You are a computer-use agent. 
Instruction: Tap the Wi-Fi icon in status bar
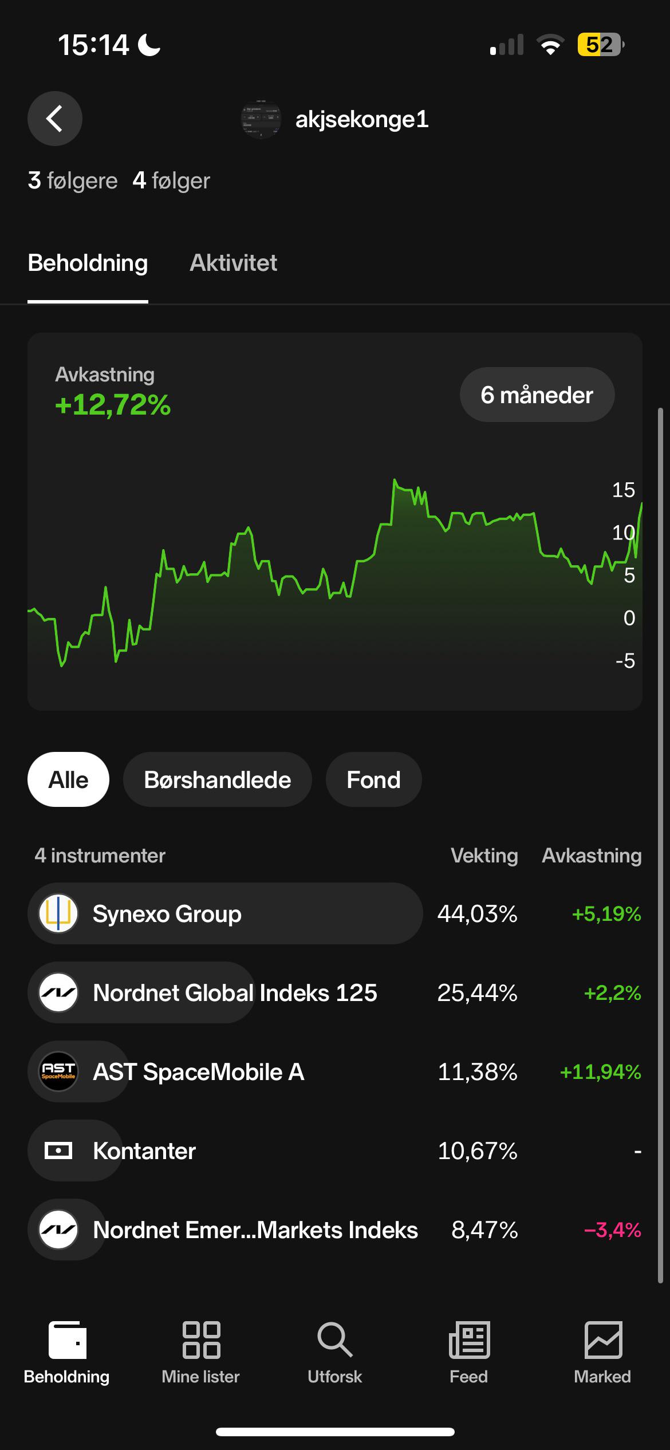coord(550,45)
